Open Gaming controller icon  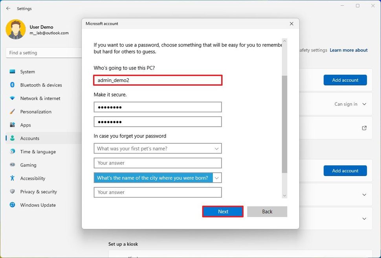click(13, 165)
